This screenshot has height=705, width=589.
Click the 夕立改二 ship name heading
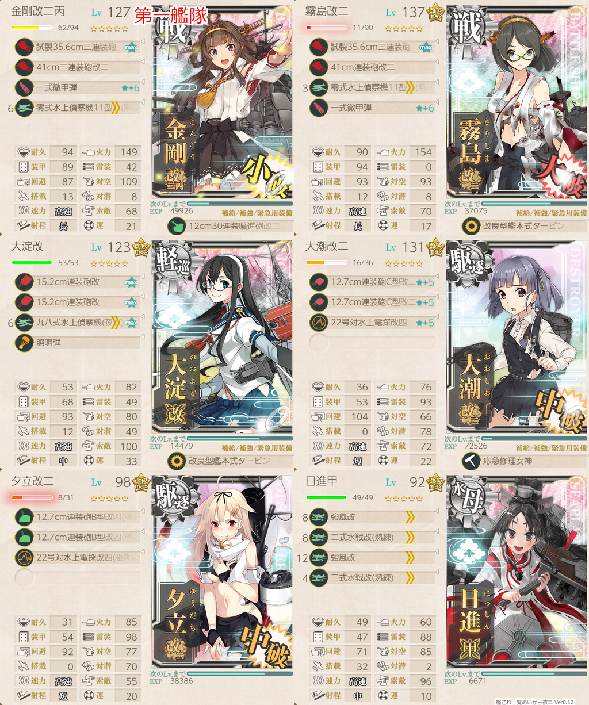tap(32, 482)
